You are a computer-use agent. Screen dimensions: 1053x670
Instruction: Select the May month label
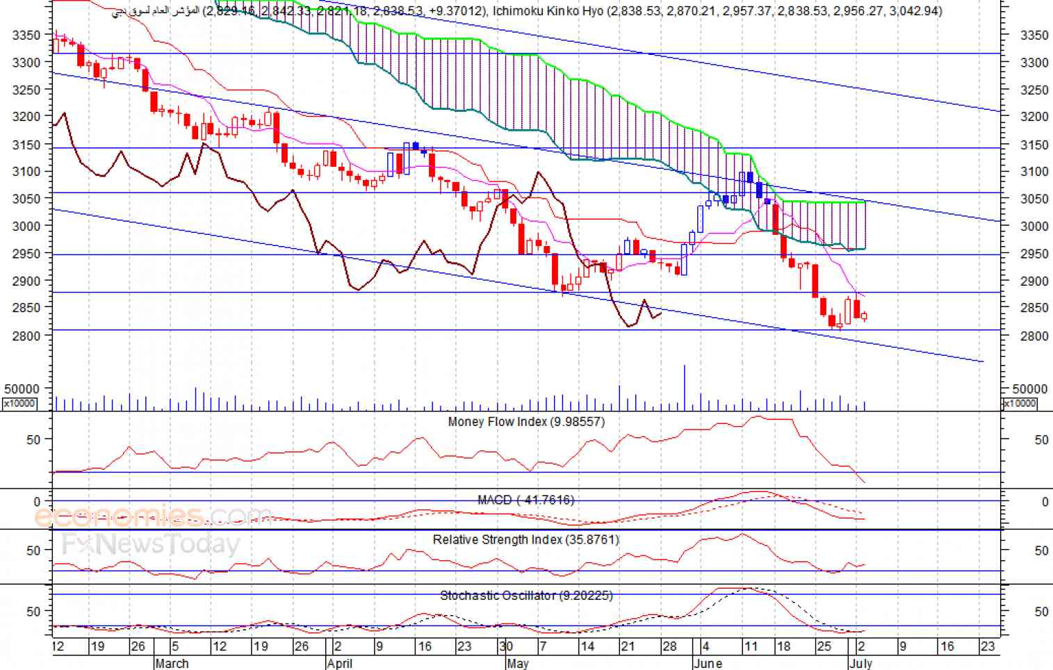pos(518,663)
